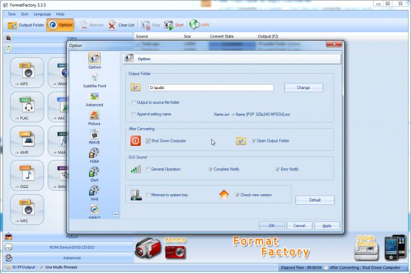Click the Change output folder button
Viewport: 411px width, 274px height.
tap(303, 88)
